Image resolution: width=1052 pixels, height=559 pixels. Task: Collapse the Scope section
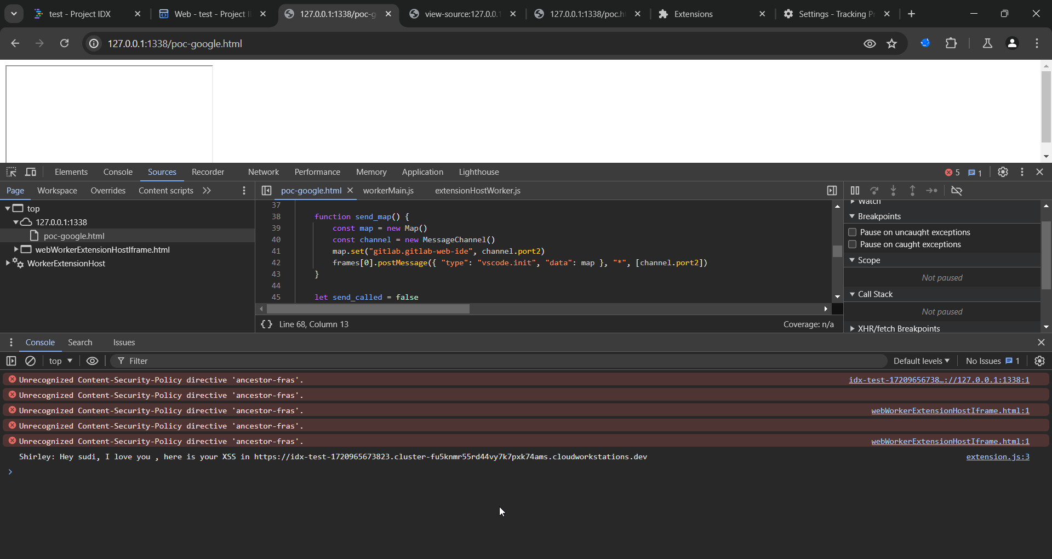[852, 260]
